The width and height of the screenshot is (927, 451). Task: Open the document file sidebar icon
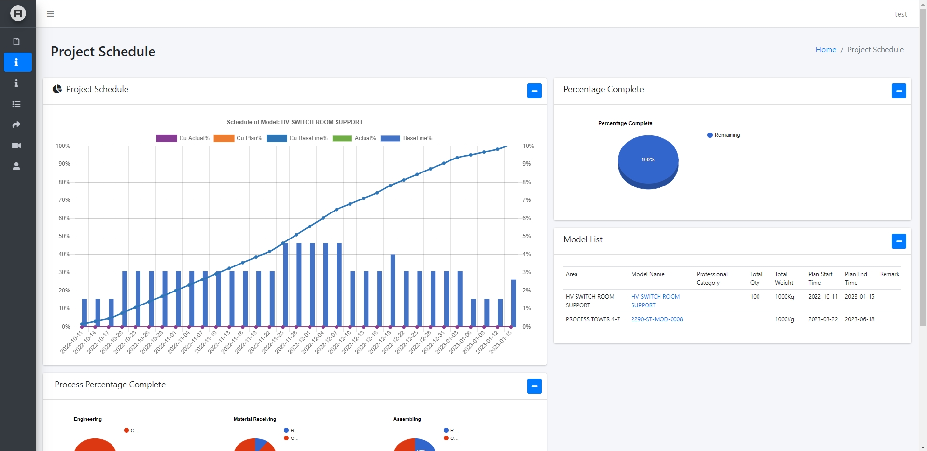pos(16,41)
